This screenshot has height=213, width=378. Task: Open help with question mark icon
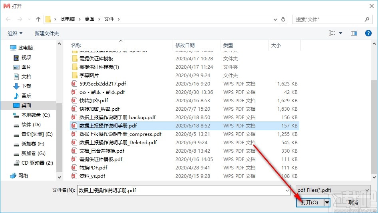click(368, 33)
